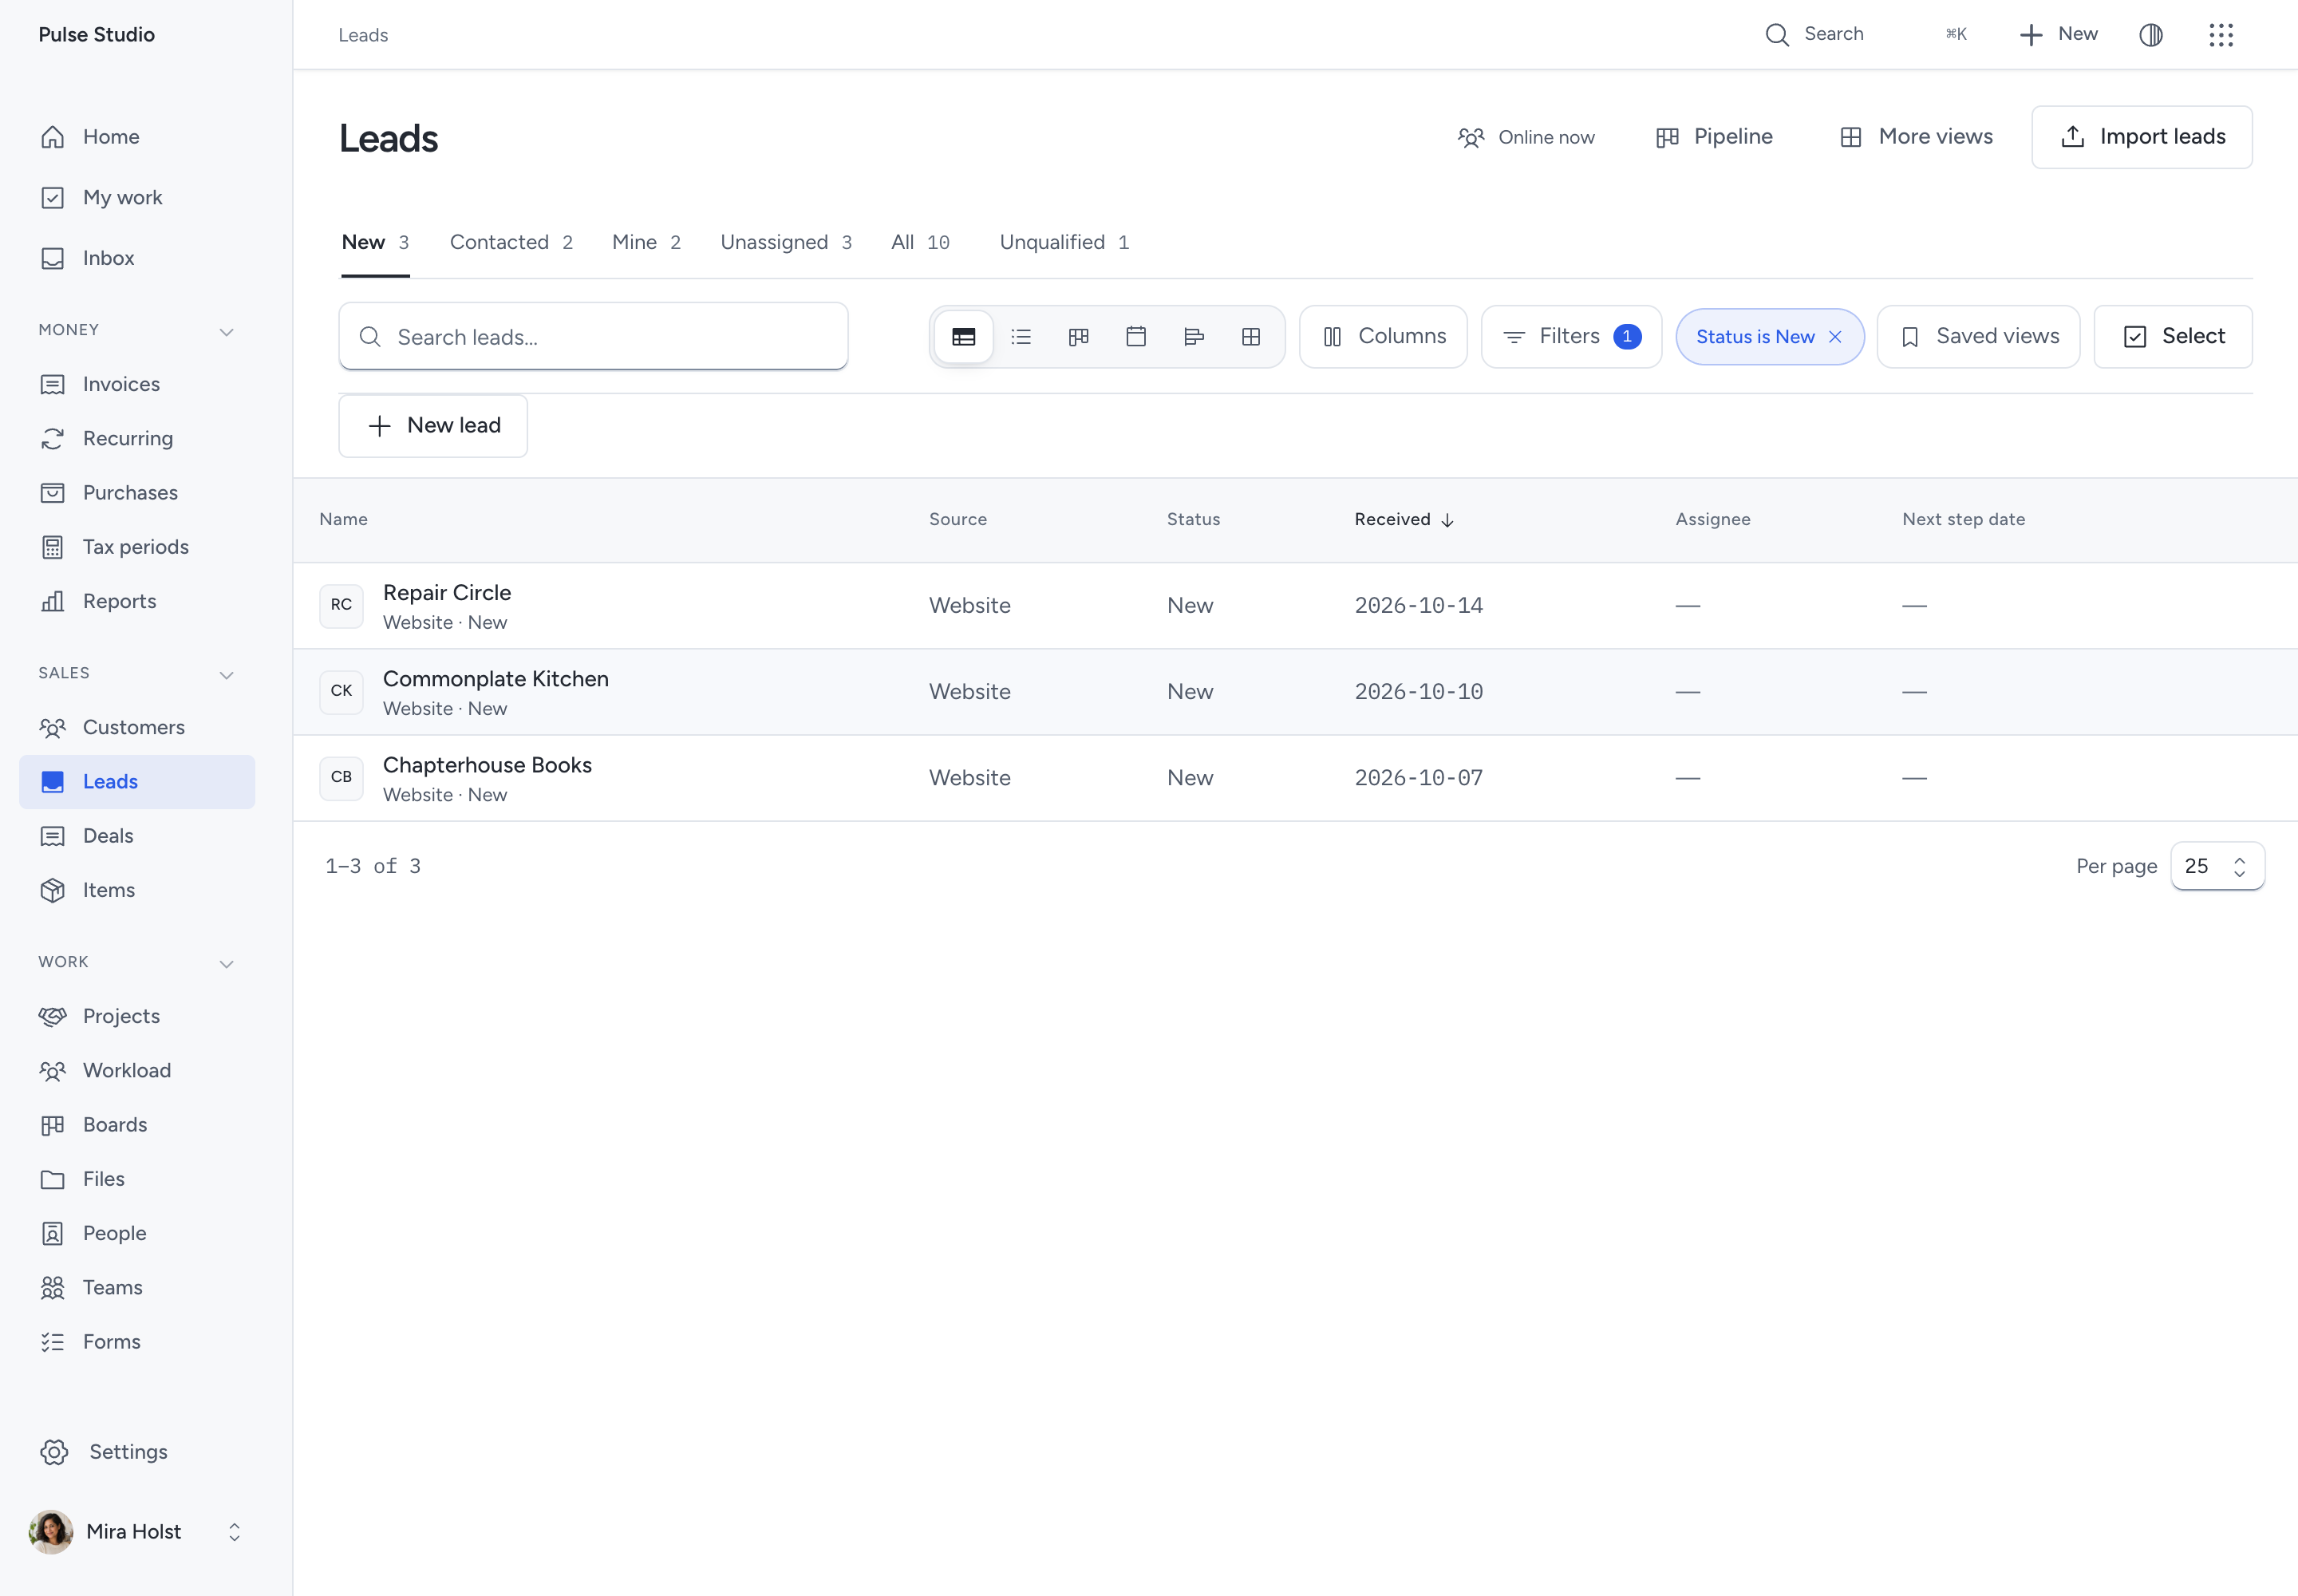Image resolution: width=2298 pixels, height=1596 pixels.
Task: Click the Next step date header
Action: pyautogui.click(x=1964, y=519)
